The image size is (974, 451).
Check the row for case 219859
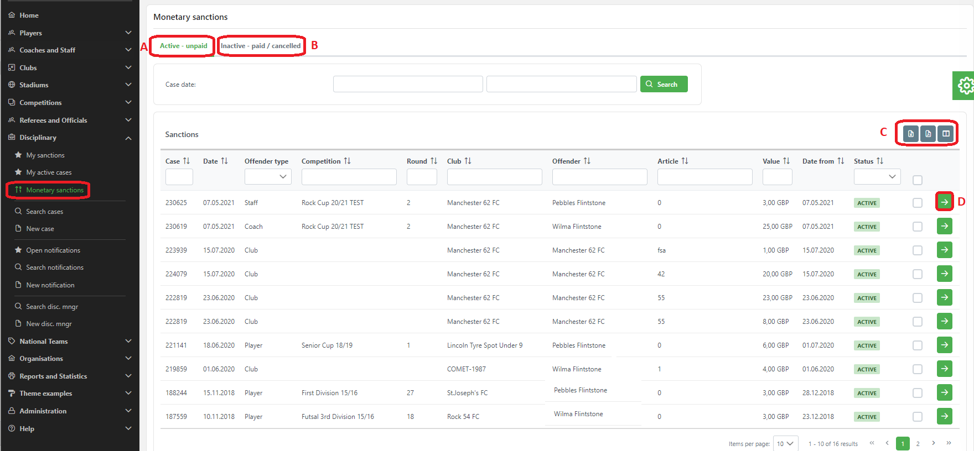917,369
